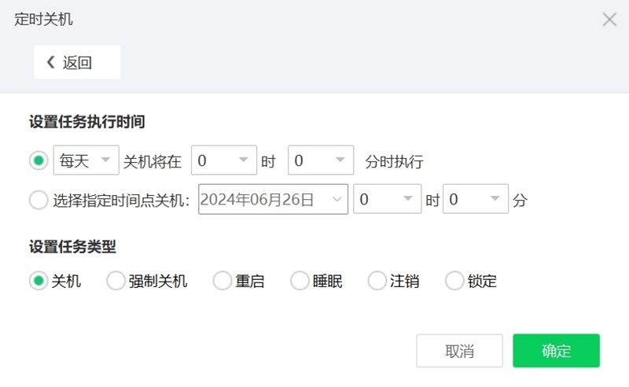Choose the 关机 task type radio button
Screen dimensions: 629x387
point(39,281)
